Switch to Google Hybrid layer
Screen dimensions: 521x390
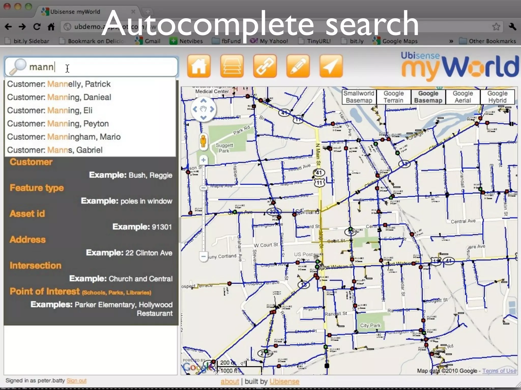pyautogui.click(x=497, y=97)
